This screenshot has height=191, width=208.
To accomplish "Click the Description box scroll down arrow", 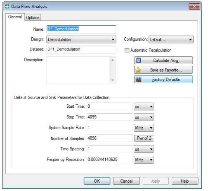I will click(113, 80).
